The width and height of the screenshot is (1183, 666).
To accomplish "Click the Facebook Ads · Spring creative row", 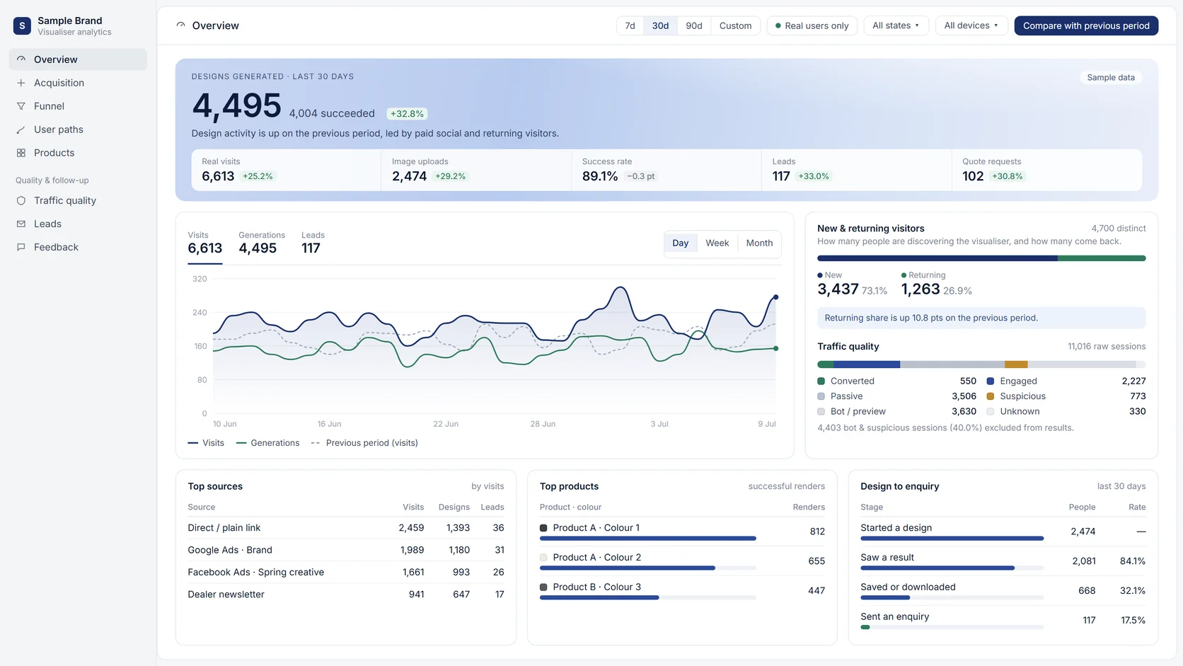I will pyautogui.click(x=346, y=572).
